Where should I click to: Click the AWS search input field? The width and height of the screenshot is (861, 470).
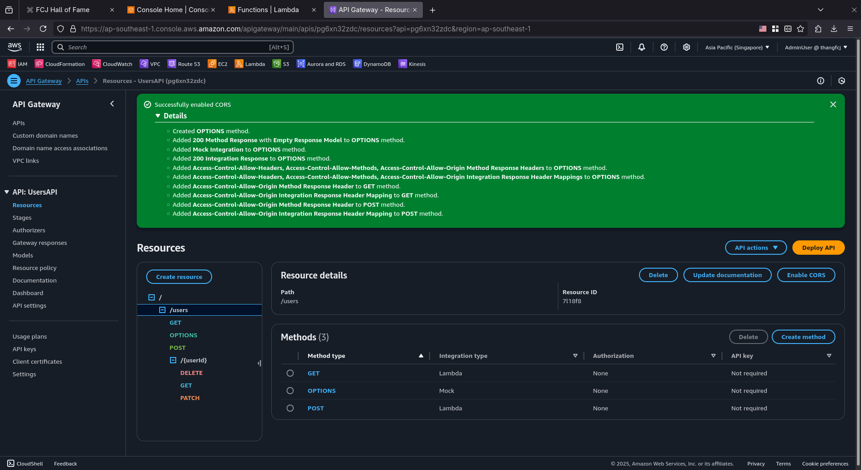pyautogui.click(x=173, y=47)
